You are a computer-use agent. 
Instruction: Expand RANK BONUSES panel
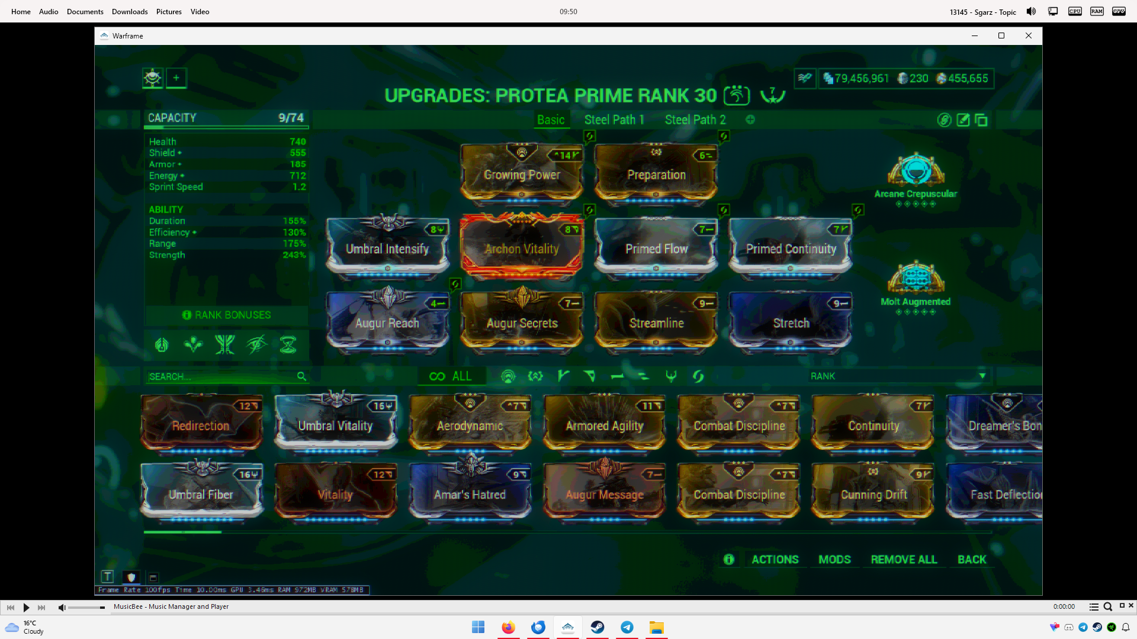point(226,315)
